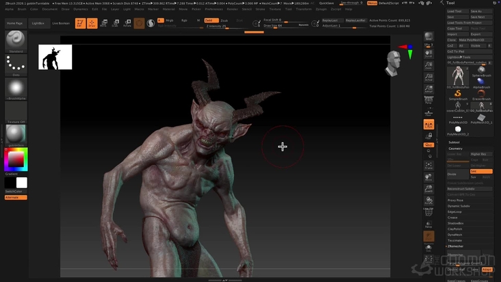The image size is (501, 282).
Task: Select the Edit mode button
Action: [x=80, y=23]
